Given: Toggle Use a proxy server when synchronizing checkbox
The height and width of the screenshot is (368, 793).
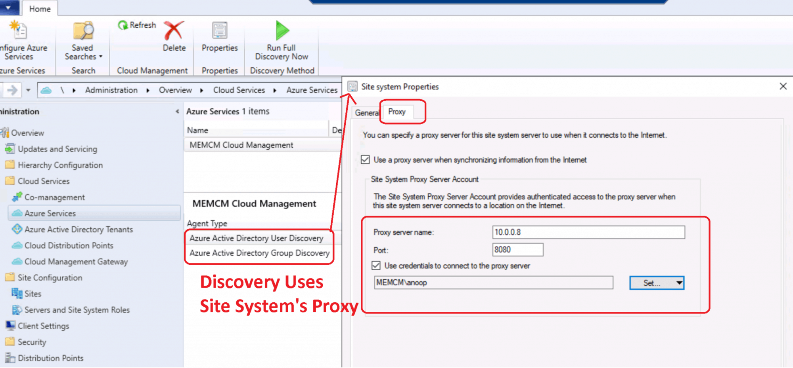Looking at the screenshot, I should click(365, 160).
